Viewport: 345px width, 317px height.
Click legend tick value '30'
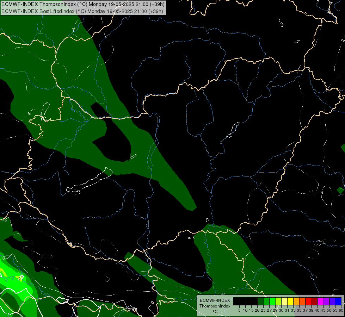[x=281, y=310]
